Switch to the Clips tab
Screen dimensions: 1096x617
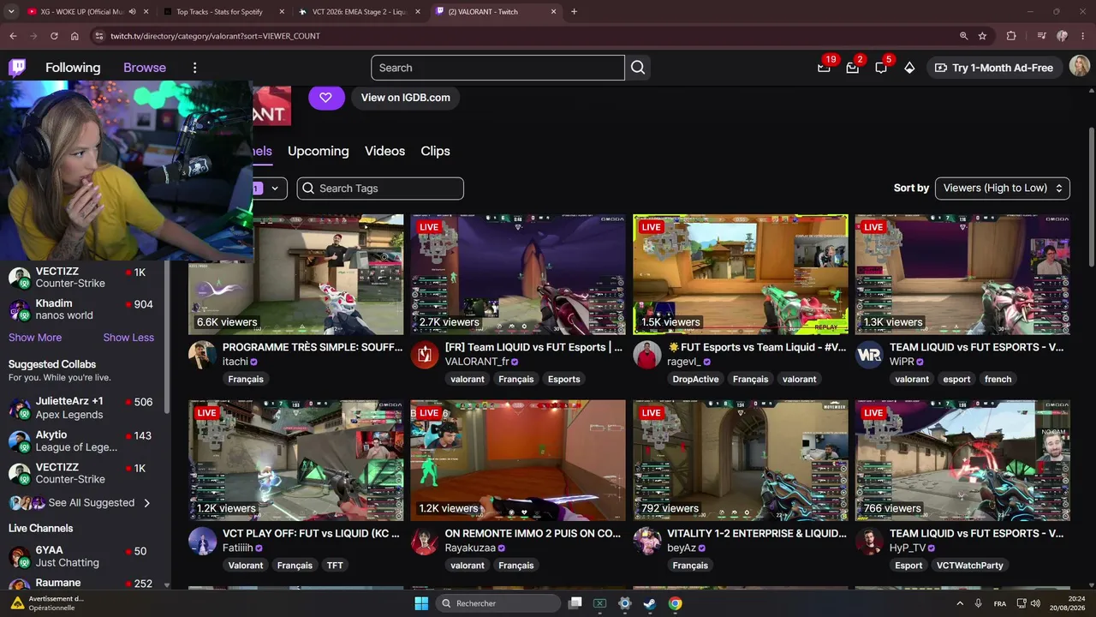[x=435, y=151]
